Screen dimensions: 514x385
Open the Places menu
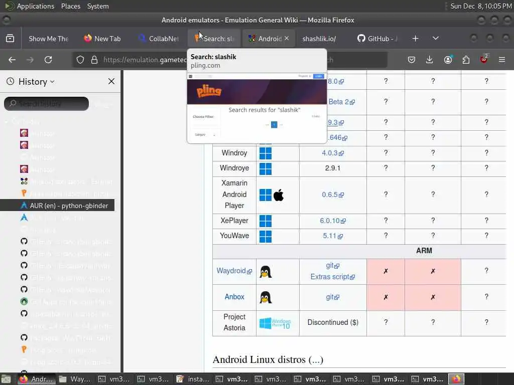(x=70, y=6)
